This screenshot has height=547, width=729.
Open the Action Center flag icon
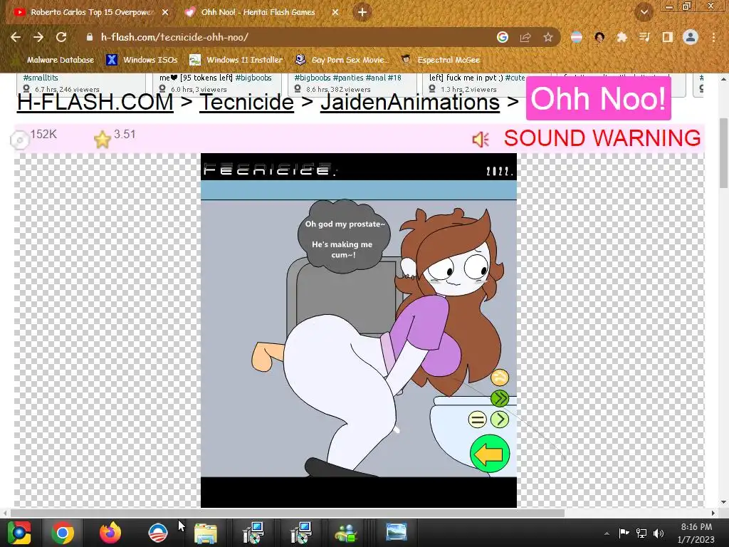coord(624,533)
